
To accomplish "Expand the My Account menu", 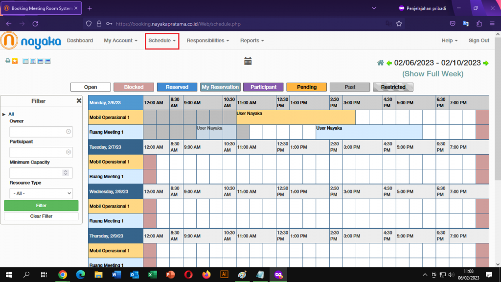I will click(x=120, y=41).
